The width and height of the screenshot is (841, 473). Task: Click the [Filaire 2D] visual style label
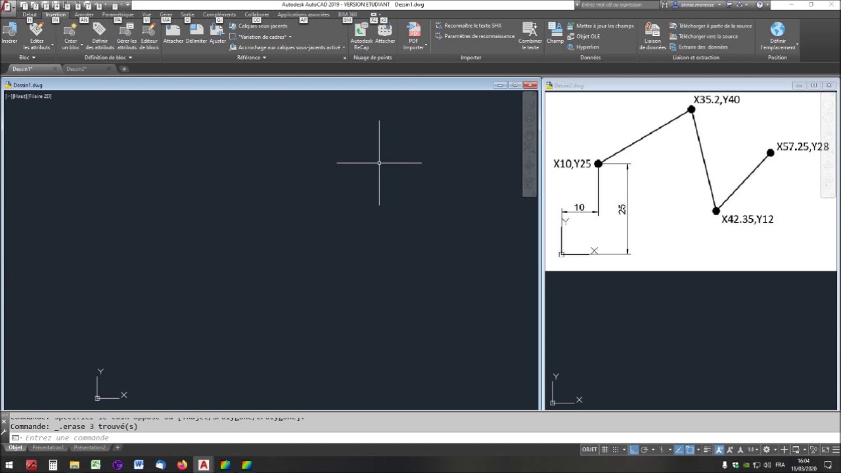(39, 96)
